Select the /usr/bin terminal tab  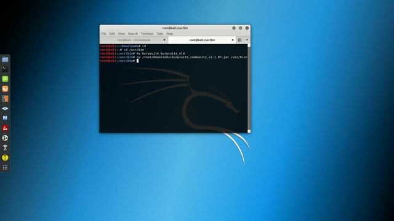pos(202,40)
